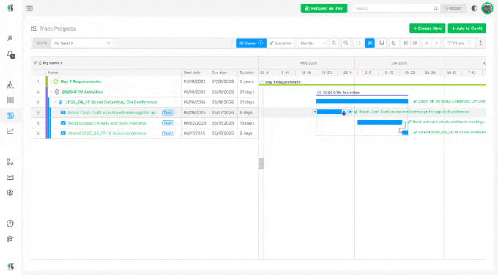Click Request an Item button
The image size is (498, 275).
324,8
